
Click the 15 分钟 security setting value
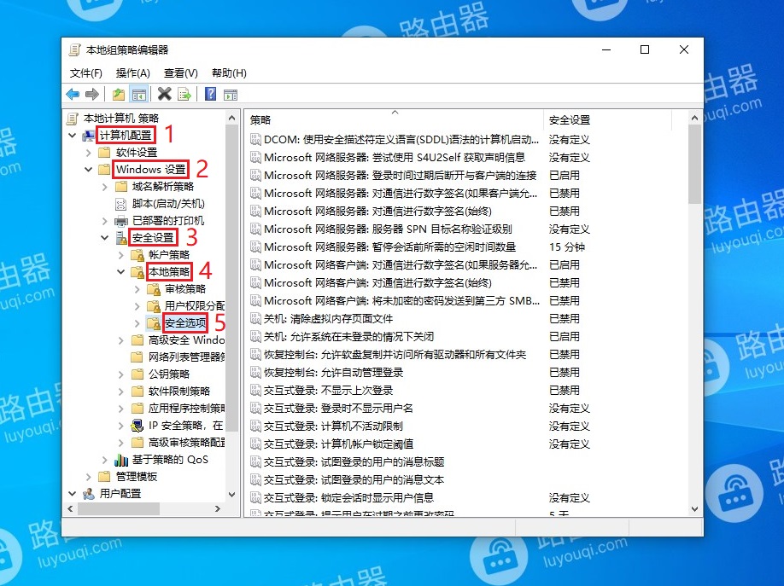(567, 247)
